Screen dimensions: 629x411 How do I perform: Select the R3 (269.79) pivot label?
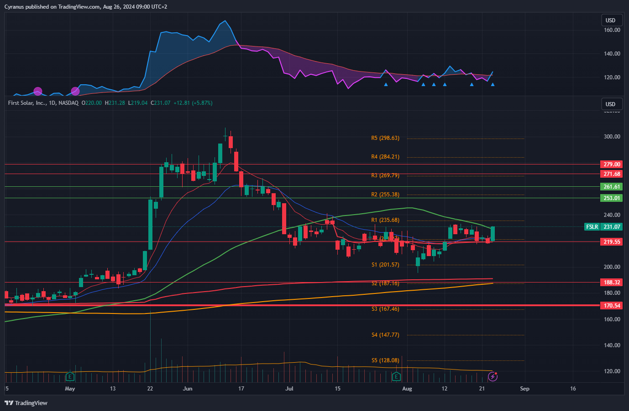pos(385,175)
